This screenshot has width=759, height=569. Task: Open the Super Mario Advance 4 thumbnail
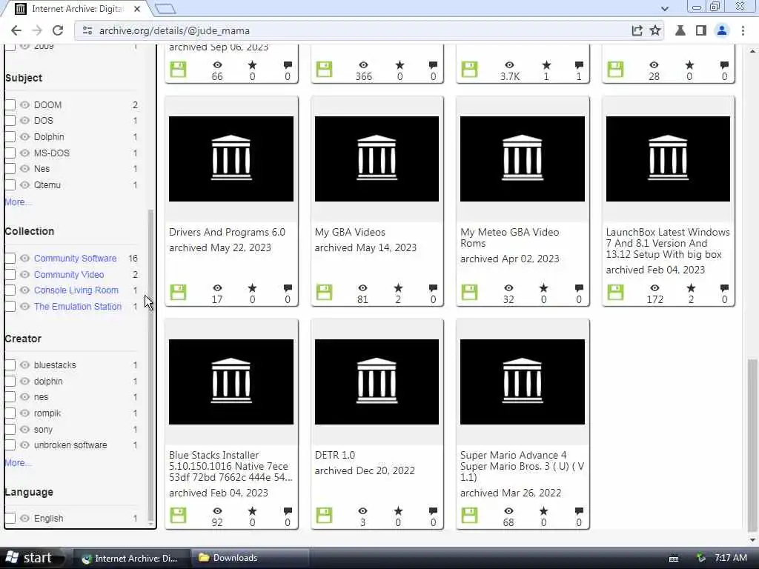click(x=523, y=382)
